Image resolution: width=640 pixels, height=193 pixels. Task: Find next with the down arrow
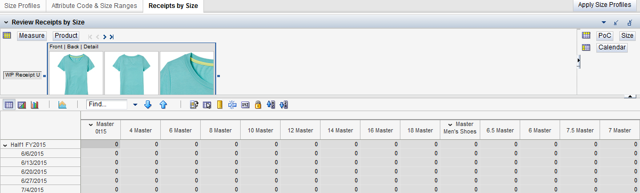tap(148, 105)
